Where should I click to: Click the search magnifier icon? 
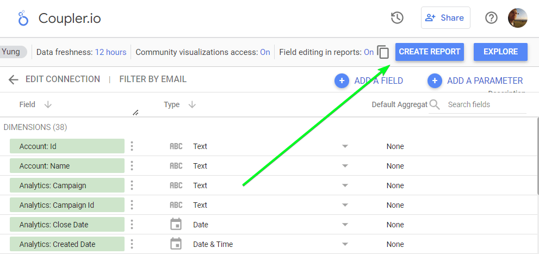435,104
